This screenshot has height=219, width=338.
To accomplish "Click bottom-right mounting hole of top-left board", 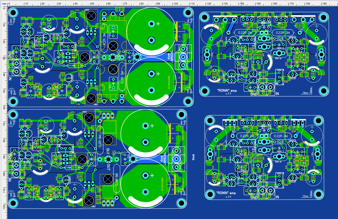I will (x=188, y=102).
